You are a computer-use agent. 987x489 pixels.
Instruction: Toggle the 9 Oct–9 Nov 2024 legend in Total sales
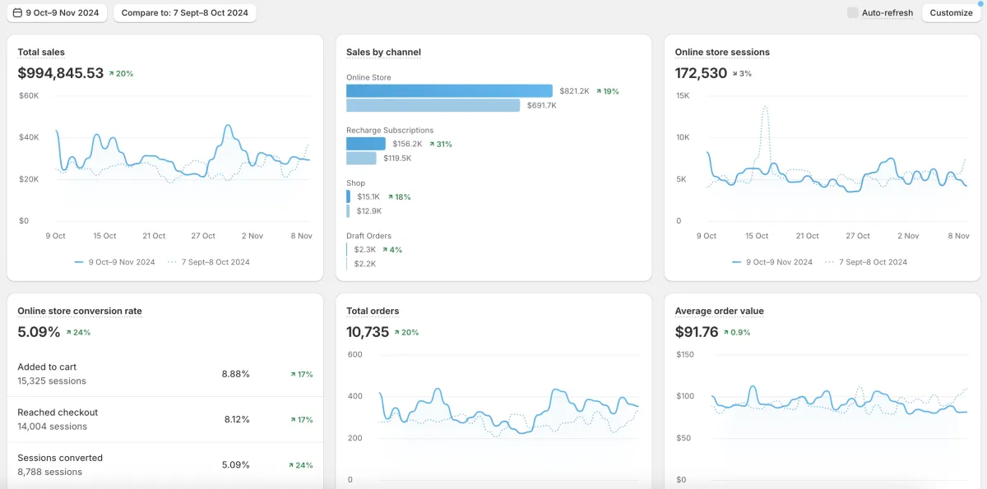[x=114, y=262]
